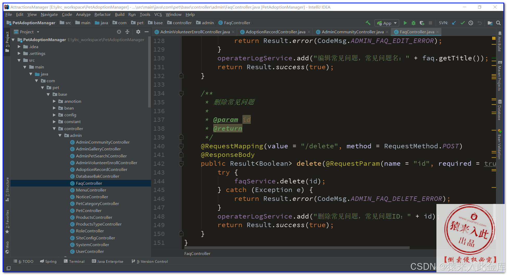This screenshot has width=507, height=275.
Task: Place cursor on faqService.delete(id) line
Action: [280, 181]
